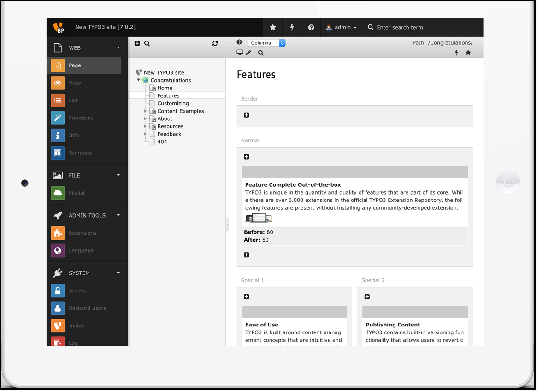This screenshot has width=537, height=391.
Task: Select the Customizing page in tree
Action: click(x=173, y=104)
